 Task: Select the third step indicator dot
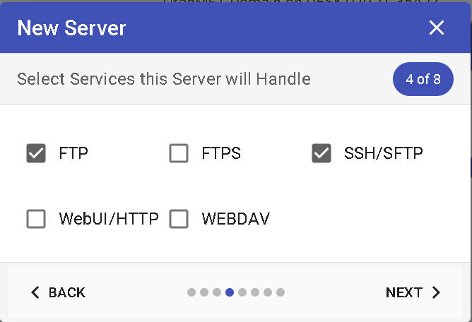click(x=217, y=292)
